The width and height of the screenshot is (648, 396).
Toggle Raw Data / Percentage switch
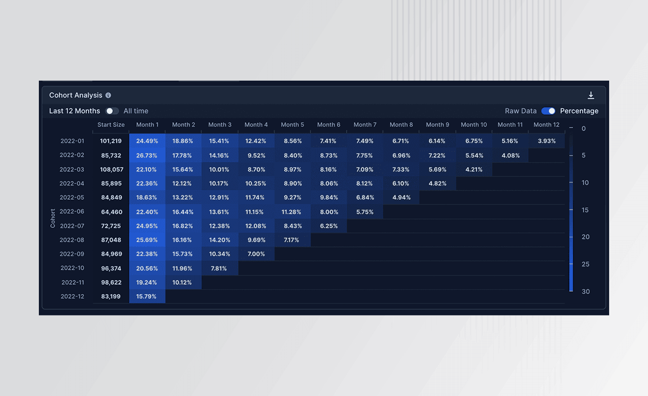point(549,111)
